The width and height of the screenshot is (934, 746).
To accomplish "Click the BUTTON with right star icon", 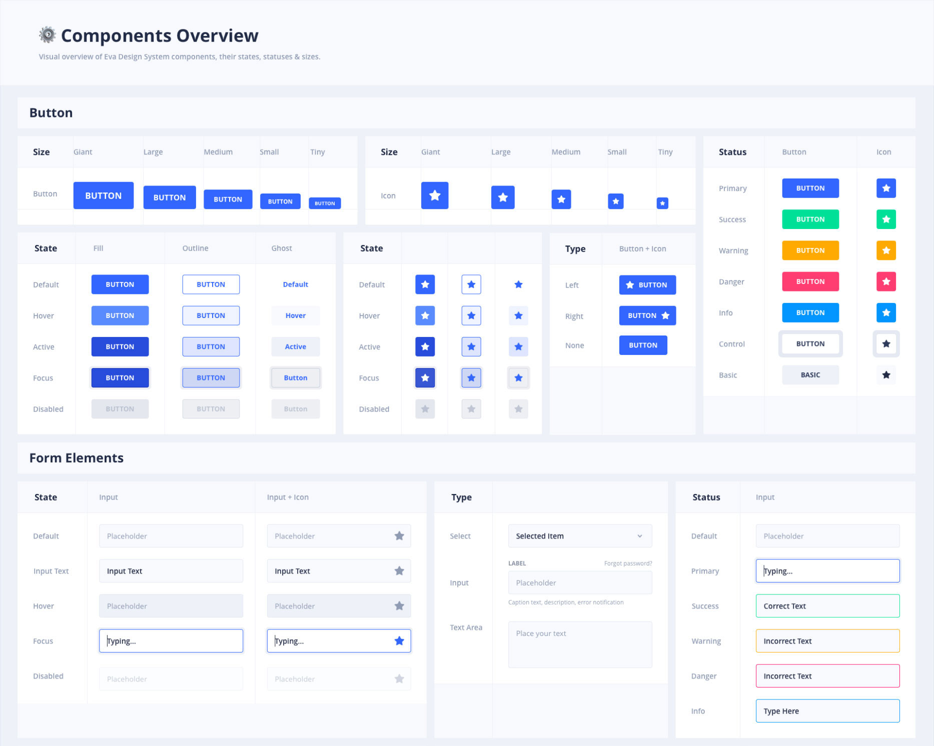I will [x=647, y=315].
